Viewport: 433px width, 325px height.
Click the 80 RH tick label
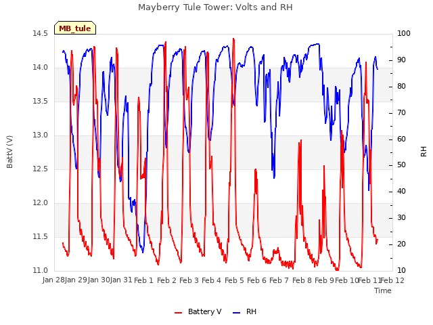click(401, 86)
